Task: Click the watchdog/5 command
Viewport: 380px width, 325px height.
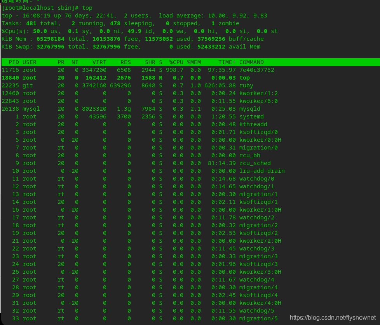Action: [257, 311]
